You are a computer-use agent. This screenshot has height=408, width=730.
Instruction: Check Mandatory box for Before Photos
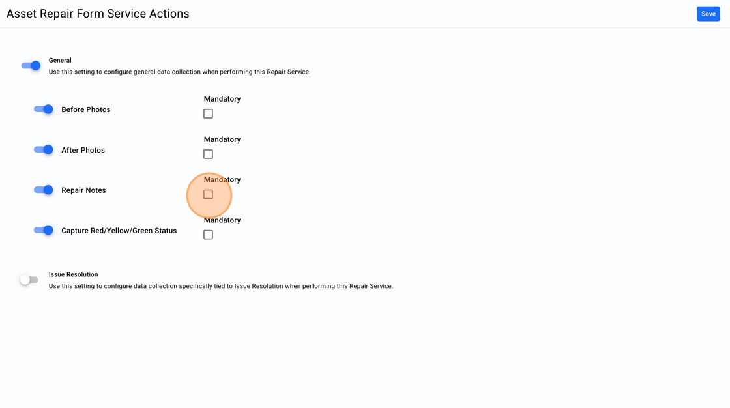208,114
